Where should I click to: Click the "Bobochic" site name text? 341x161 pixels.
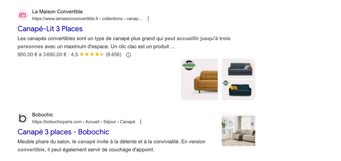(43, 115)
